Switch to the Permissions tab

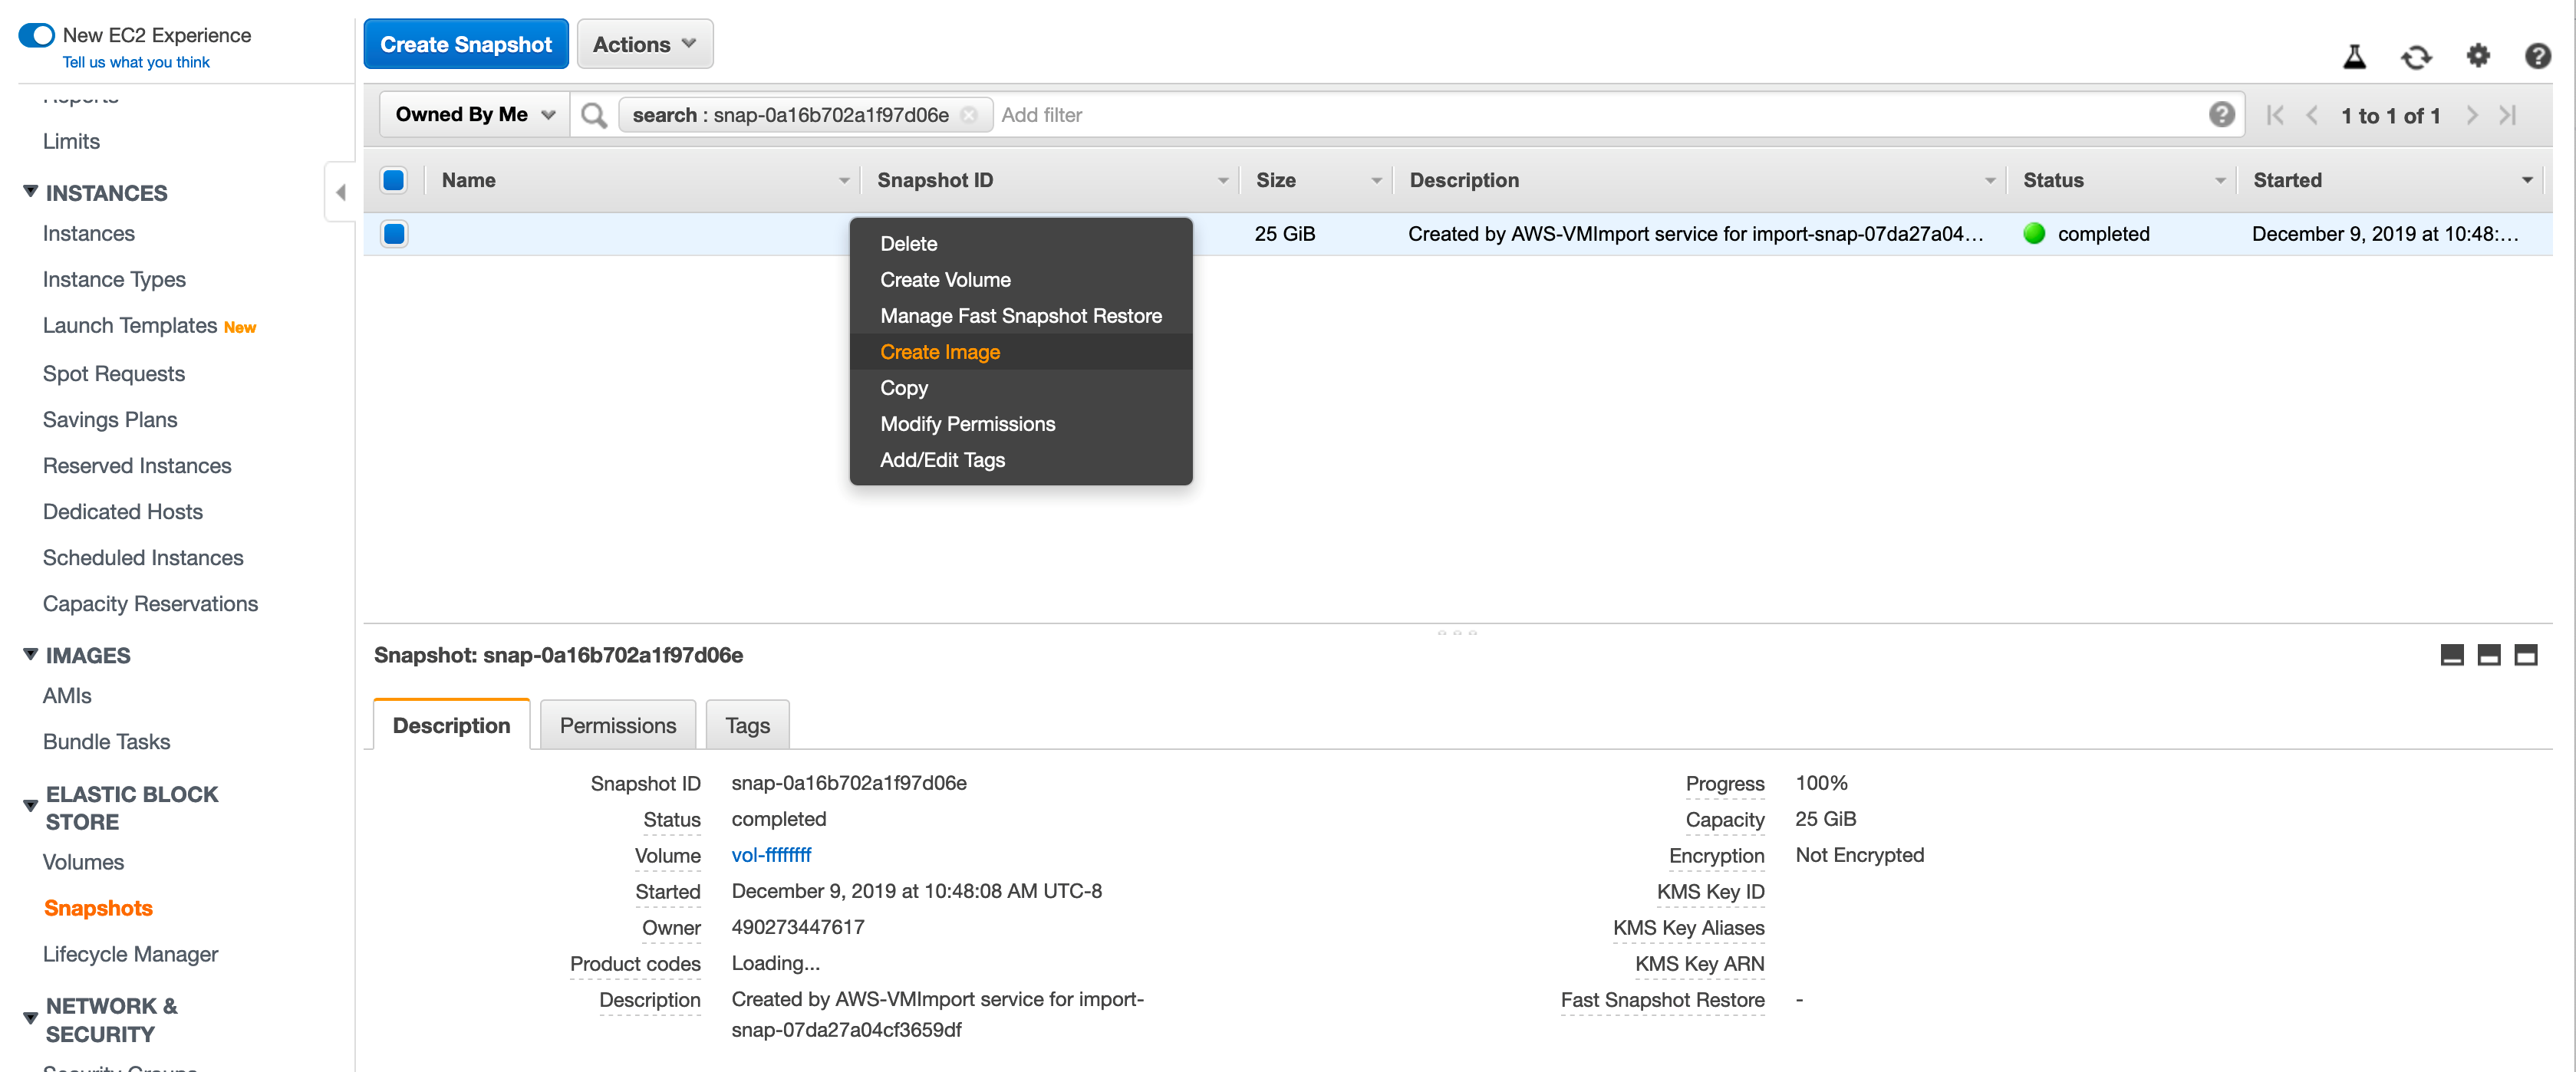pos(617,725)
